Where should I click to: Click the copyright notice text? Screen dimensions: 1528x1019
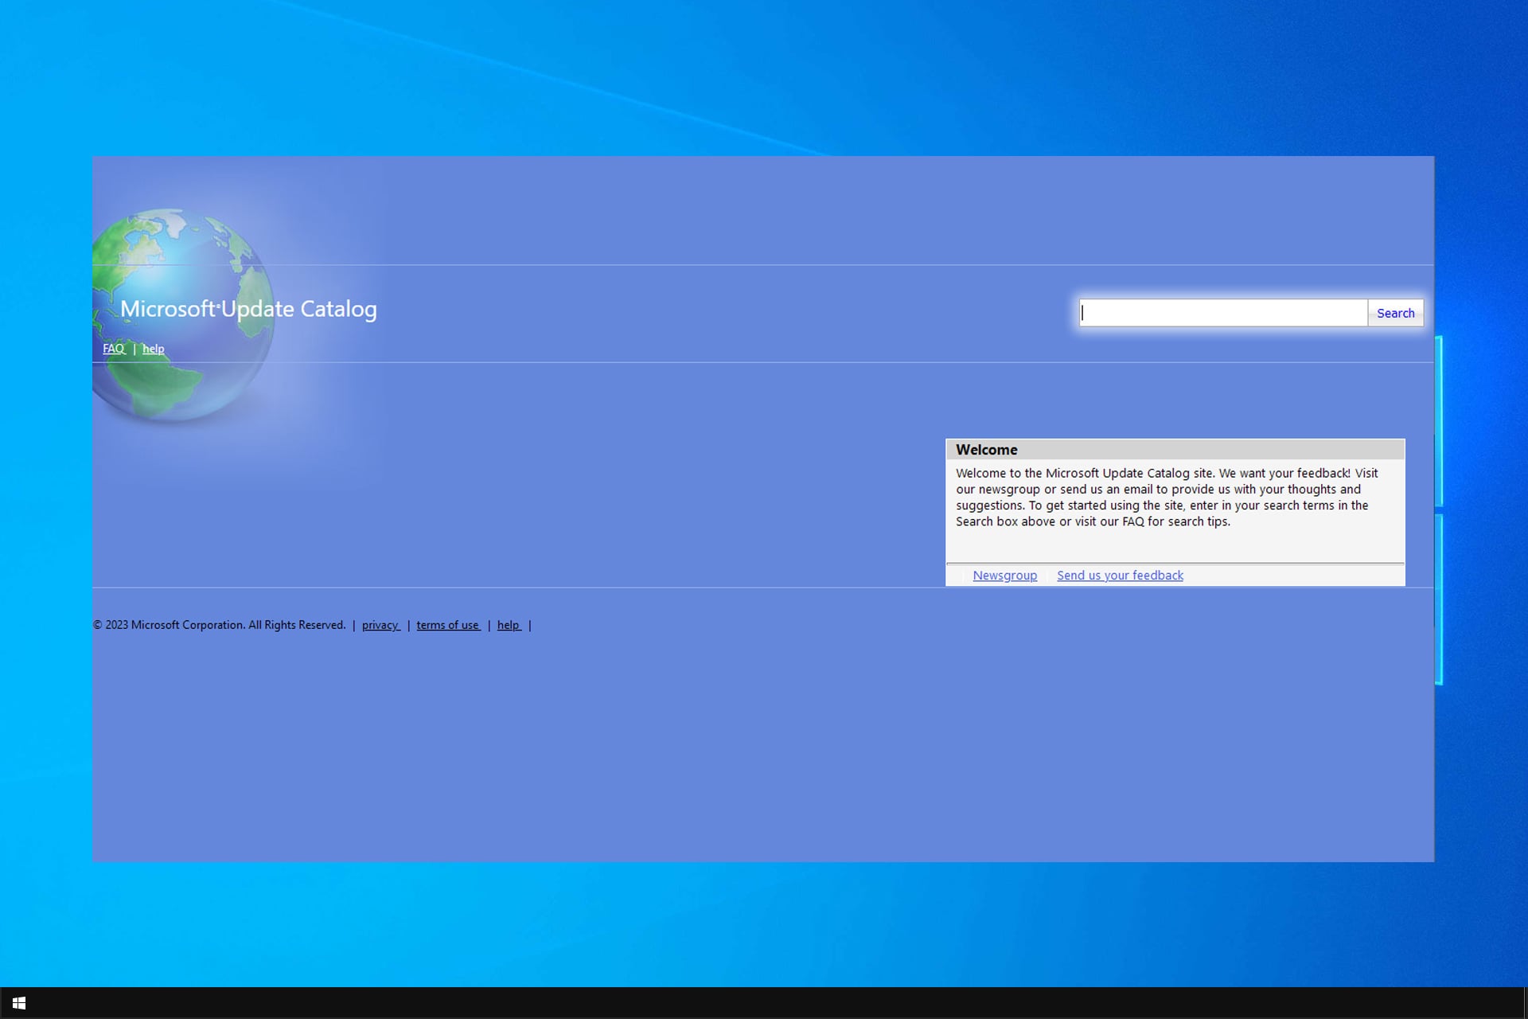(x=220, y=625)
